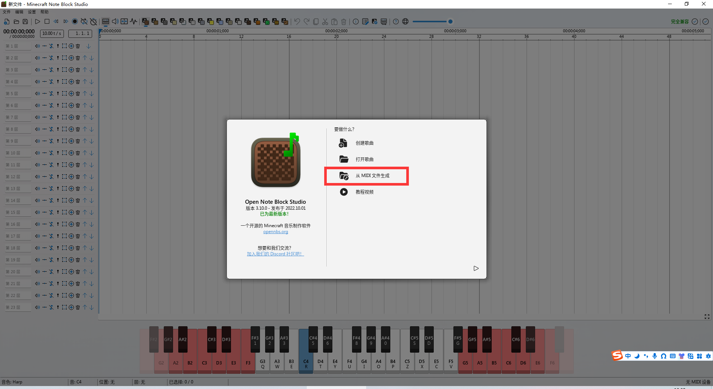Select the Click instrument icon
Screen dimensions: 713x389
click(183, 22)
